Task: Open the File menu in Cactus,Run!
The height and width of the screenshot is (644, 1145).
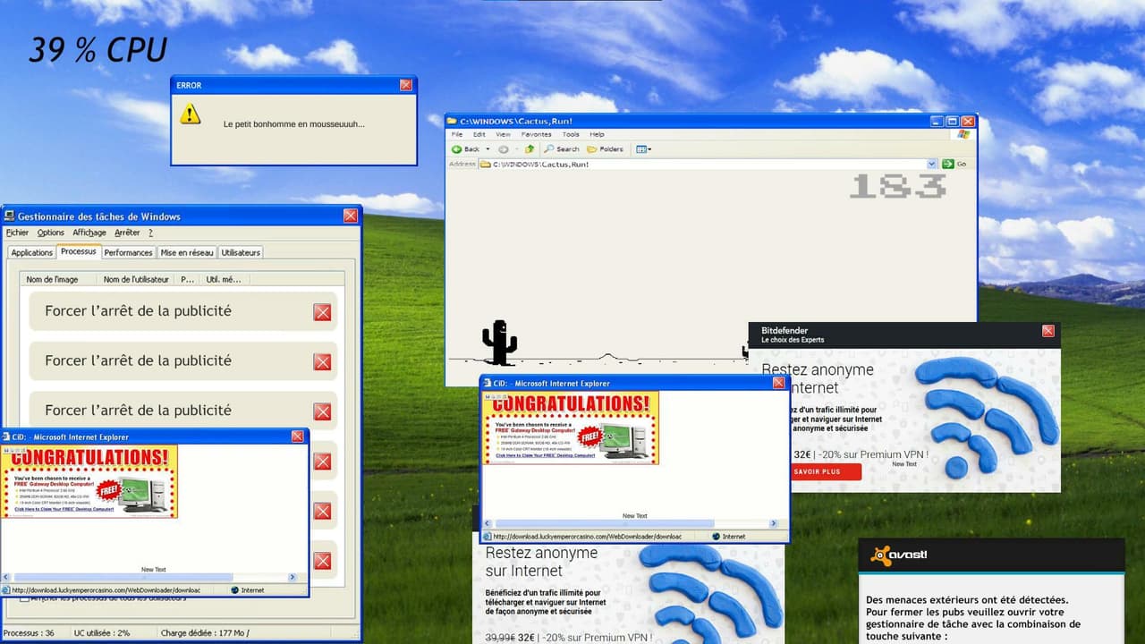Action: (456, 134)
